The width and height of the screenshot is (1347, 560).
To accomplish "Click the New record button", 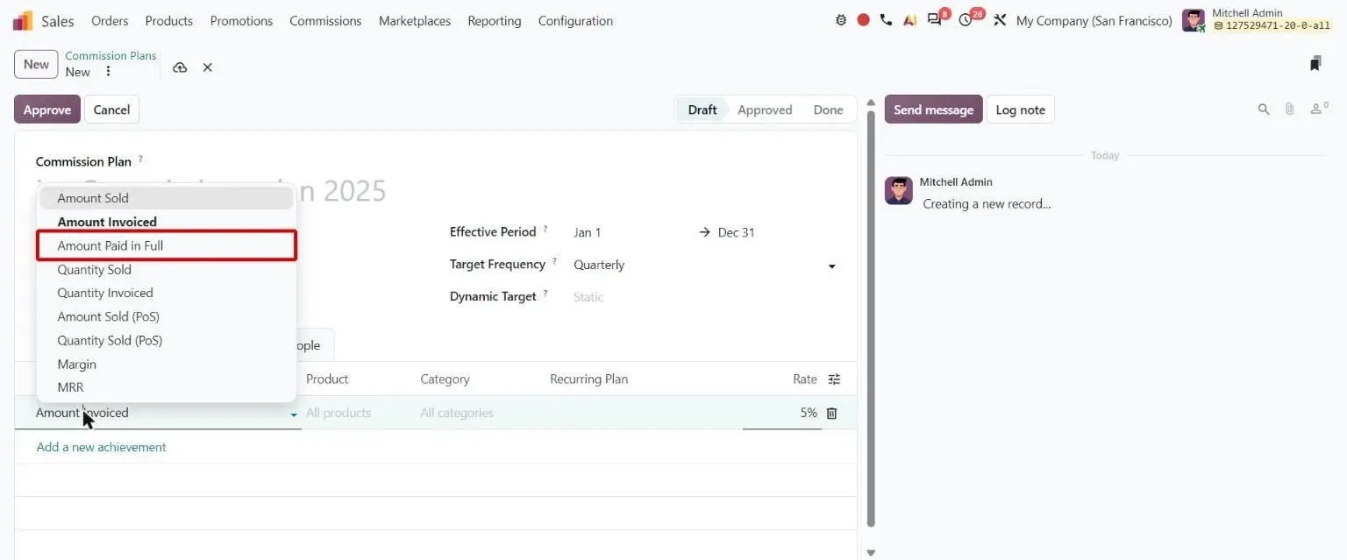I will click(36, 64).
